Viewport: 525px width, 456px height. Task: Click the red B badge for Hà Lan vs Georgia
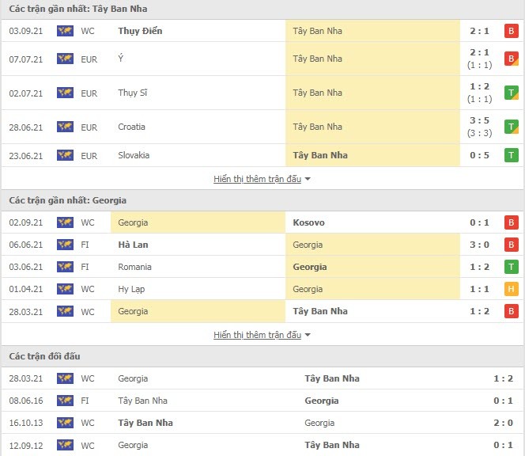pyautogui.click(x=511, y=245)
